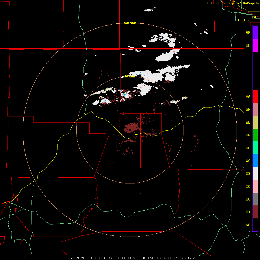
Task: Select the gray GC legend swatch
Action: [x=255, y=199]
